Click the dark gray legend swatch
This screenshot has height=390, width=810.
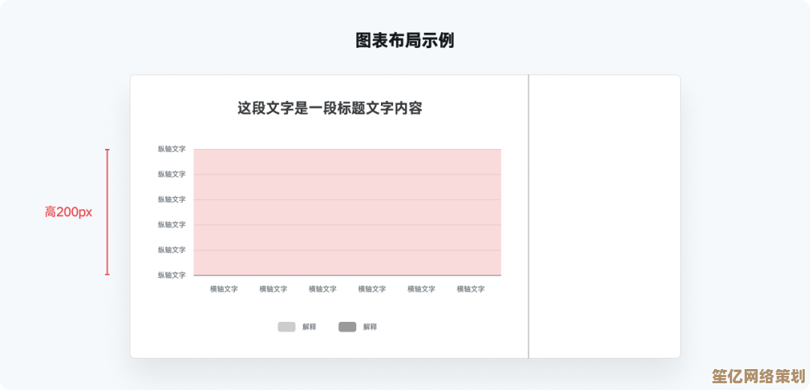click(x=347, y=327)
